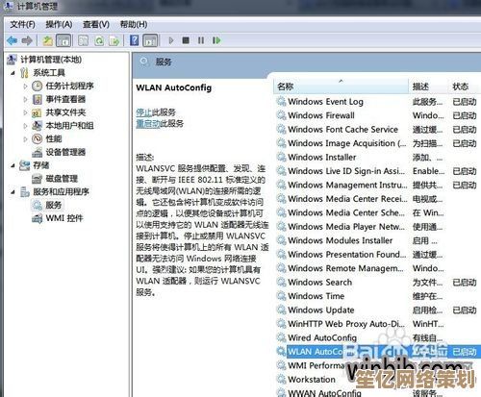The width and height of the screenshot is (481, 397).
Task: Click the Up one level folder icon
Action: pos(48,40)
